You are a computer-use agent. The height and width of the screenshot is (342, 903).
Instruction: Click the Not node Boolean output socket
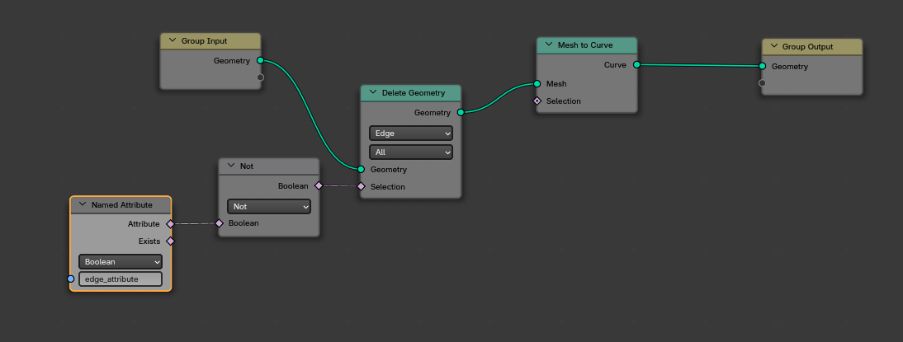pyautogui.click(x=319, y=185)
